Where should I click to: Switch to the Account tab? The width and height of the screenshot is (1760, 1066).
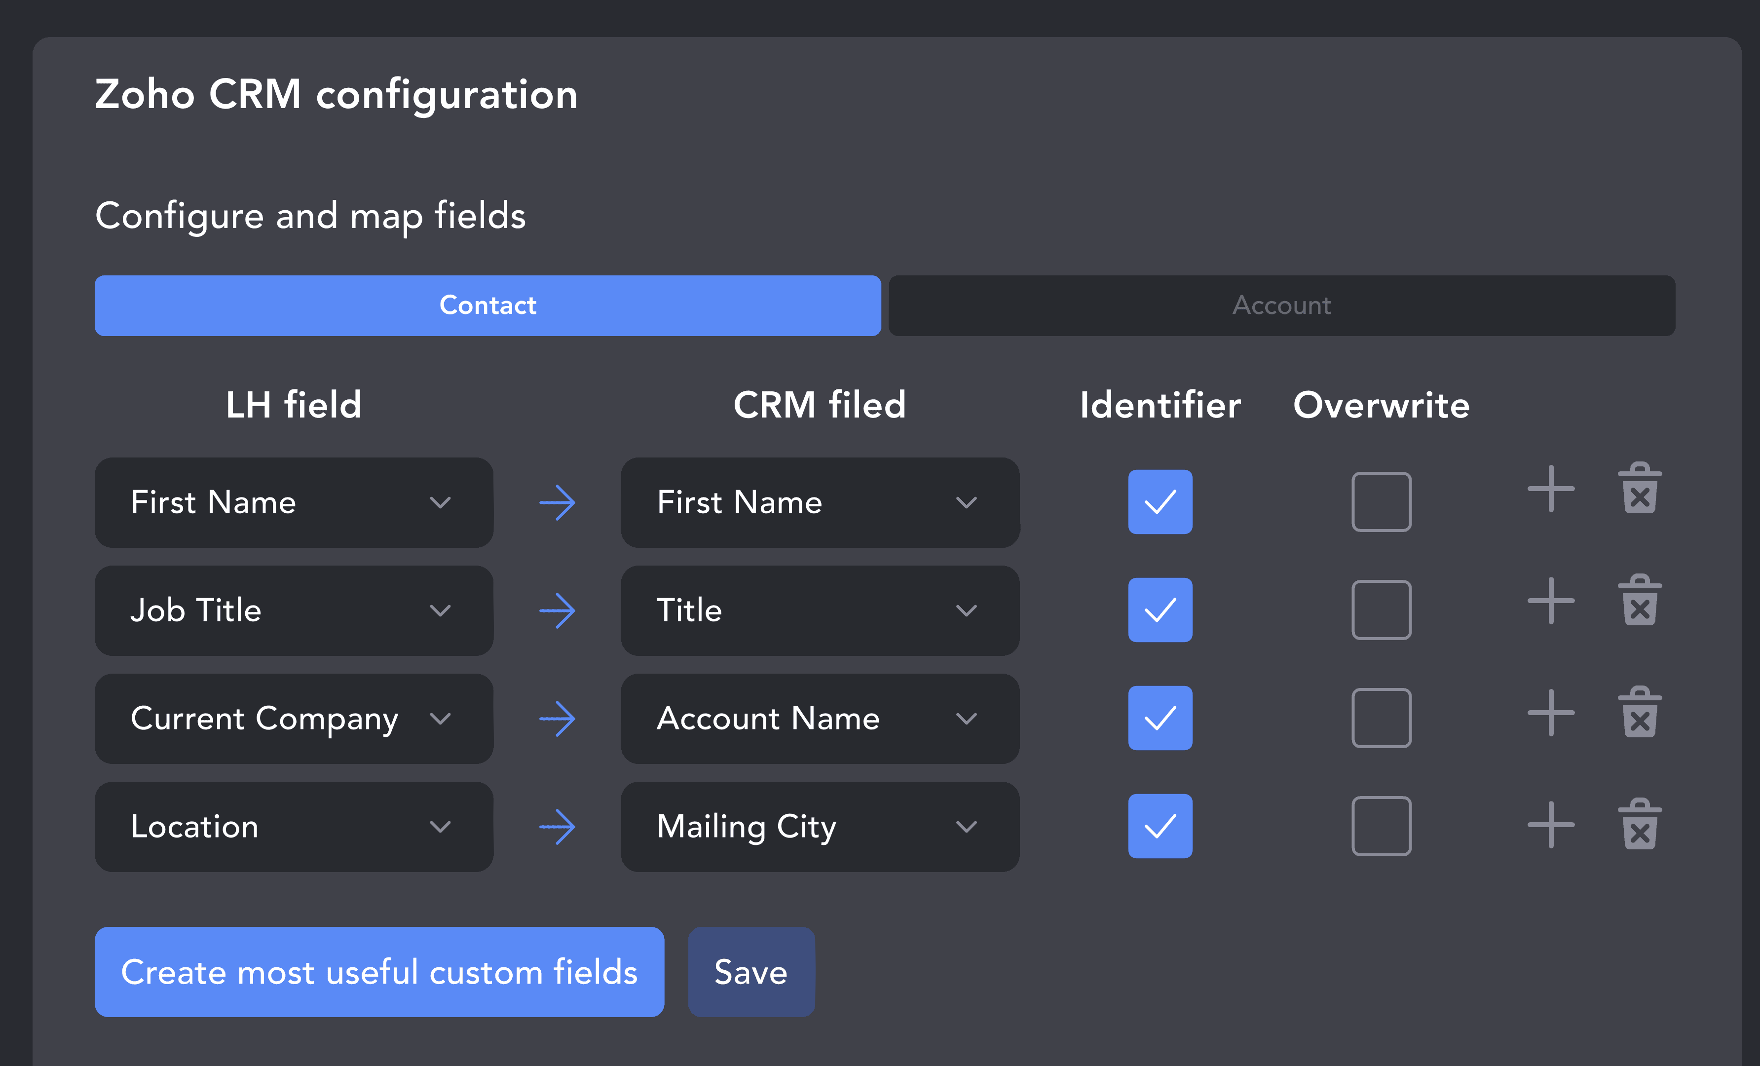click(x=1281, y=305)
